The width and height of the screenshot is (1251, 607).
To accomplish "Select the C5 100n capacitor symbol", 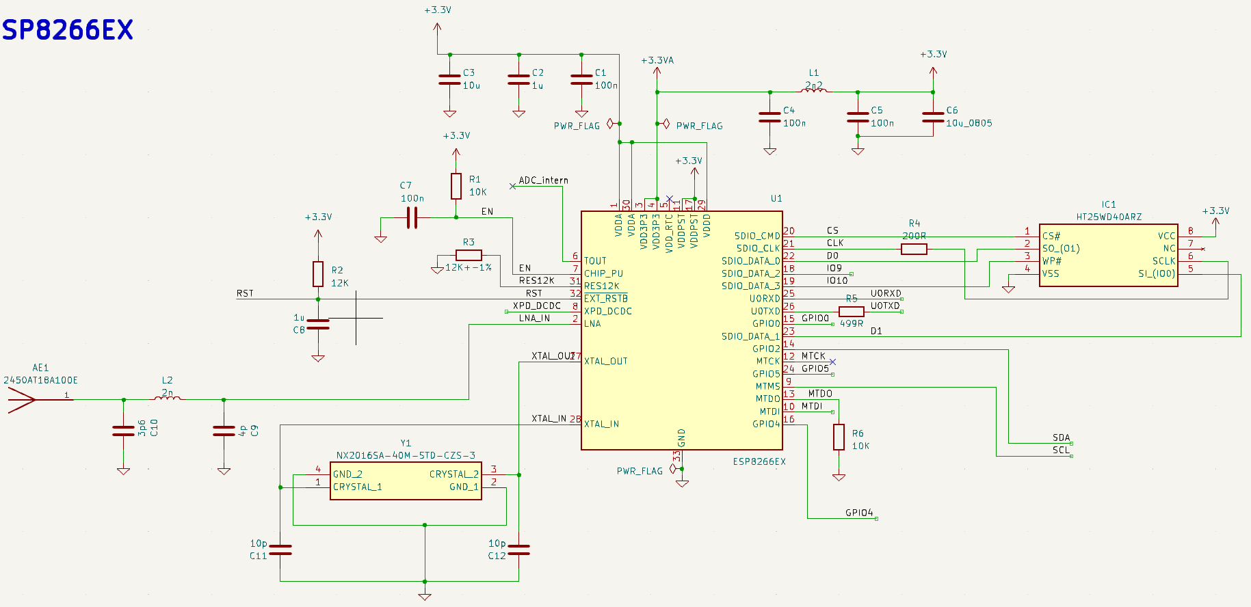I will 858,117.
